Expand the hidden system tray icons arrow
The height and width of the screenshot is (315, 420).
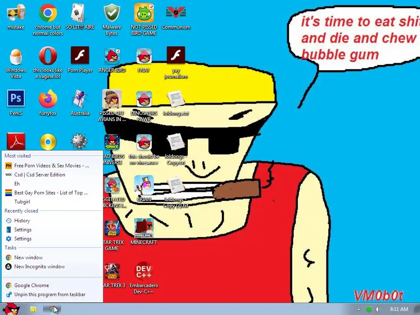click(x=358, y=309)
